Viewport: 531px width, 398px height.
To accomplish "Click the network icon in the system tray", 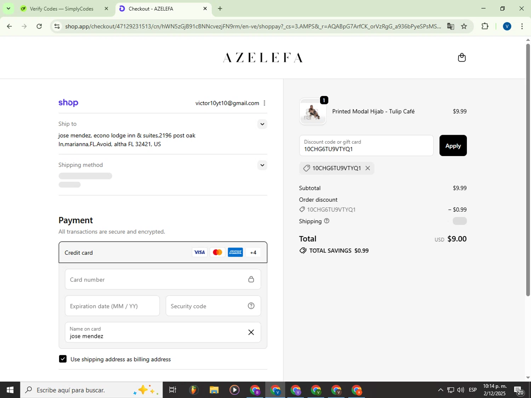I will [450, 390].
